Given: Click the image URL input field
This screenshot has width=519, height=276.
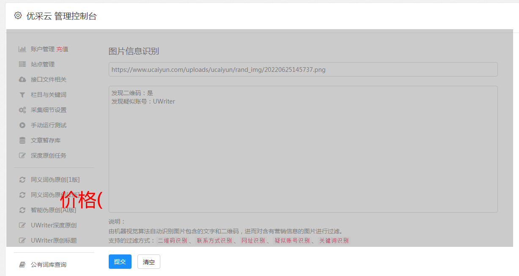Looking at the screenshot, I should click(303, 69).
